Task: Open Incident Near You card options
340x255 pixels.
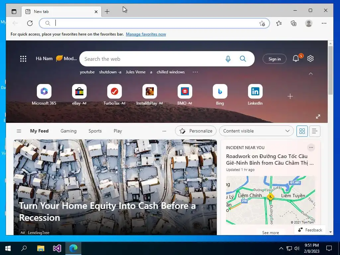Action: click(x=311, y=147)
